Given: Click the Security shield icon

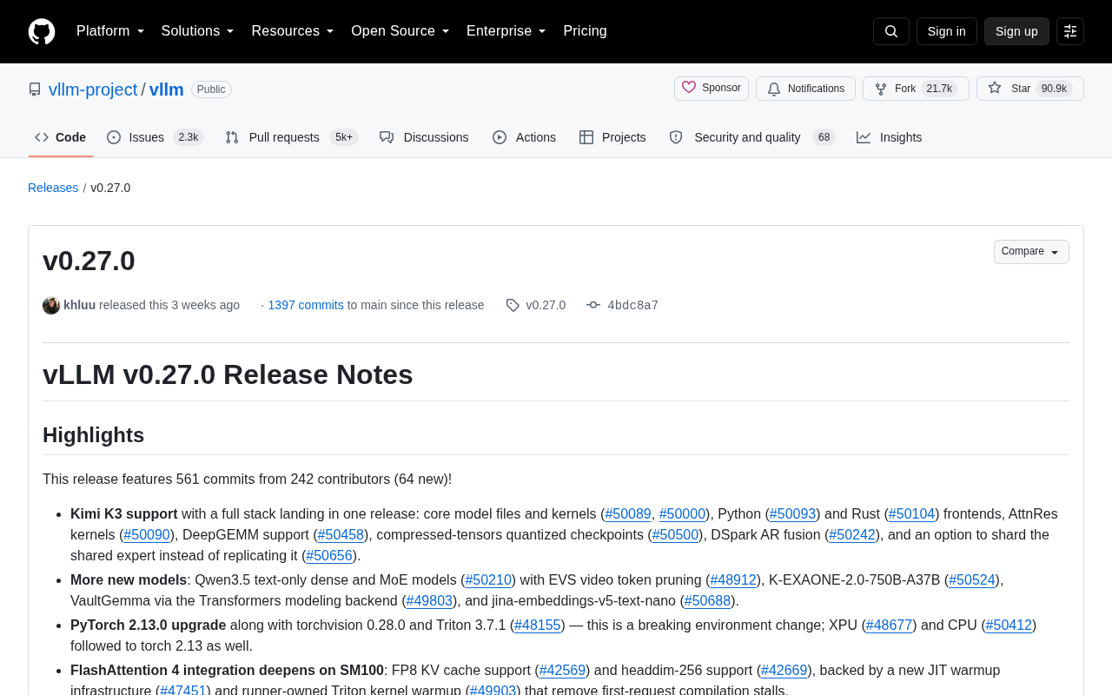Looking at the screenshot, I should point(676,137).
